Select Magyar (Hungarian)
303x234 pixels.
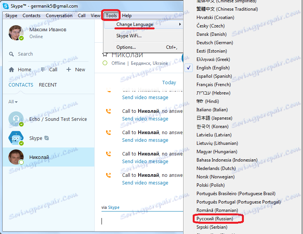(x=217, y=152)
